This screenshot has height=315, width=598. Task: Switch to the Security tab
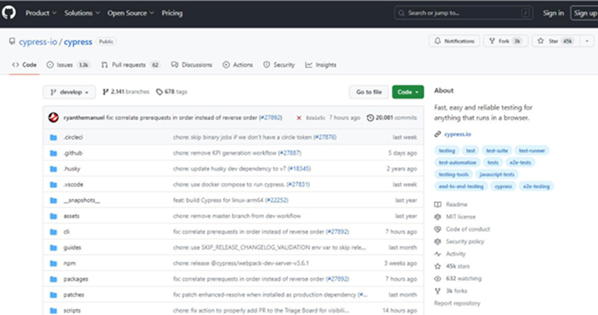point(279,65)
